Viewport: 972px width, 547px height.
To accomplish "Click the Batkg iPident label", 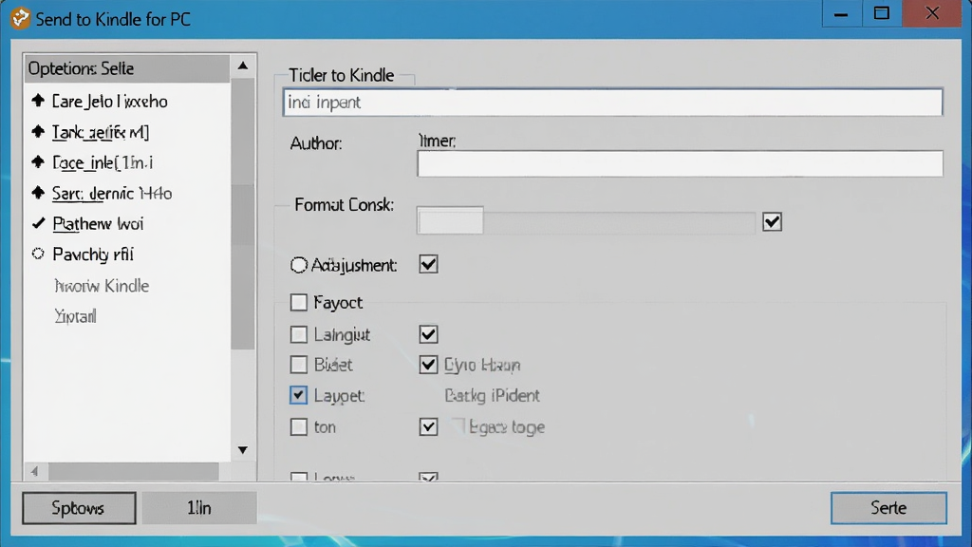I will (x=493, y=395).
